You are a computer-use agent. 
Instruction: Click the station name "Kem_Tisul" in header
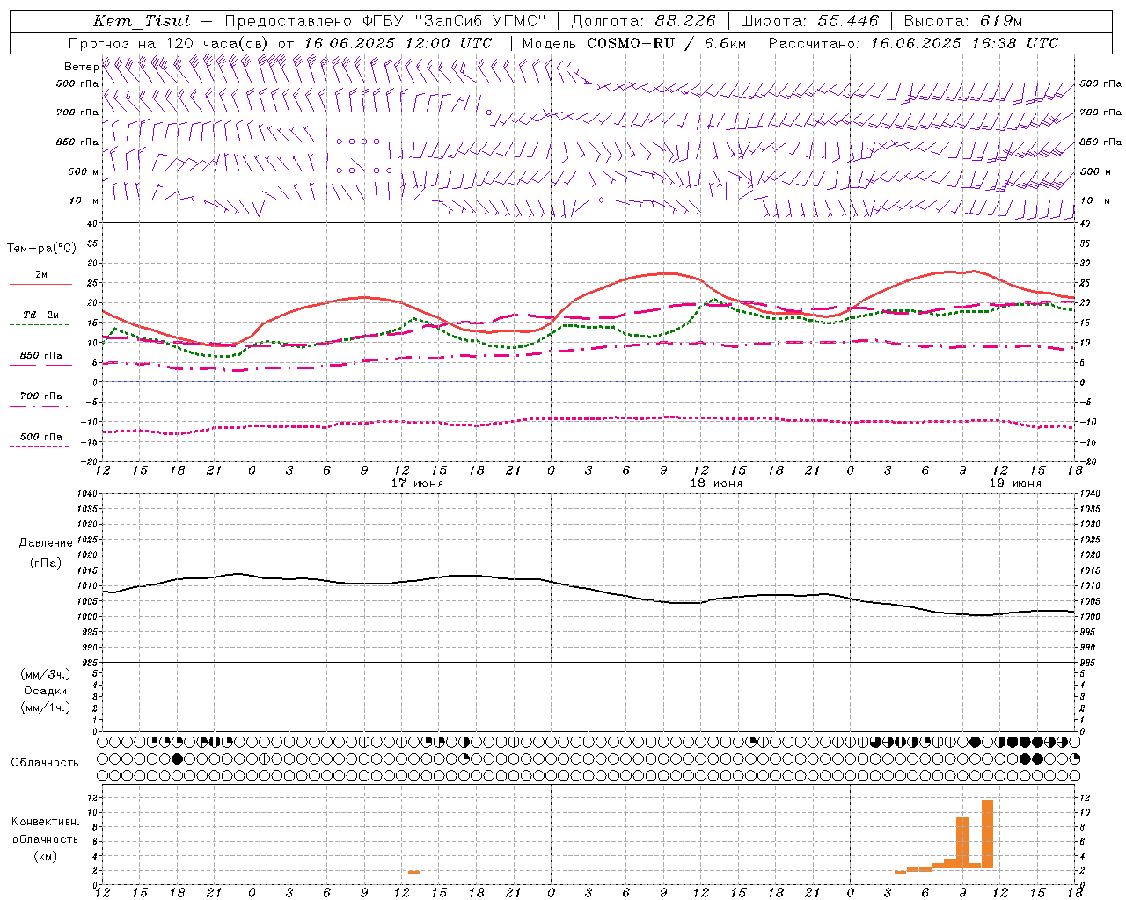[142, 21]
